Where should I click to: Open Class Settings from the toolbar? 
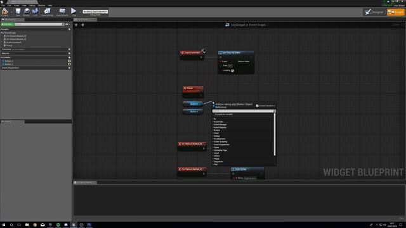click(47, 11)
